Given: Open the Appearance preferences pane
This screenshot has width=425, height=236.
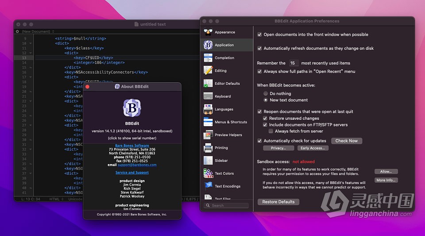Looking at the screenshot, I should tap(227, 32).
